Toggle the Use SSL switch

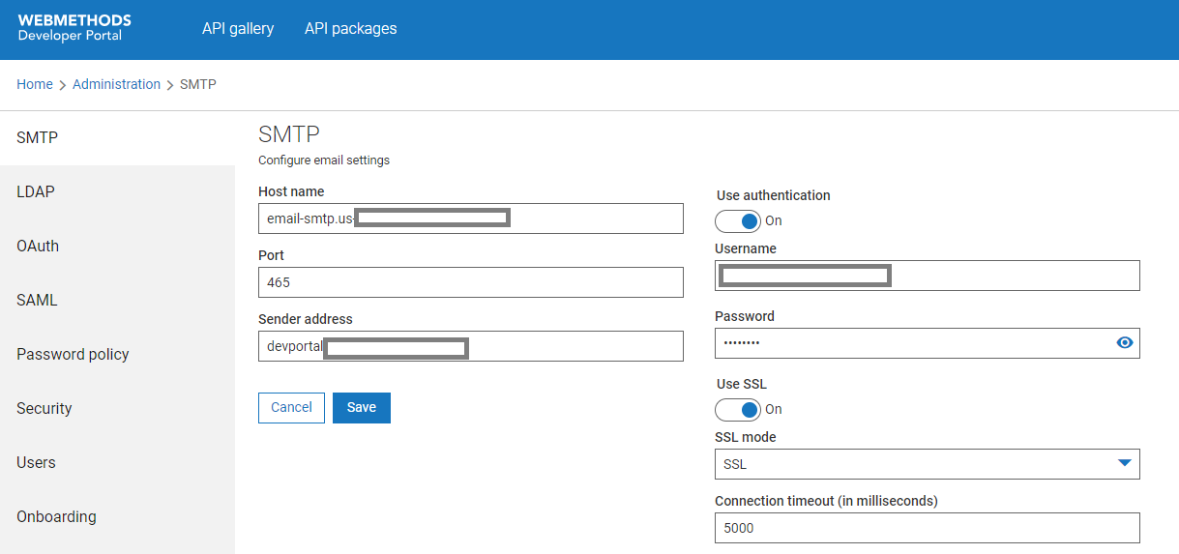pos(738,410)
